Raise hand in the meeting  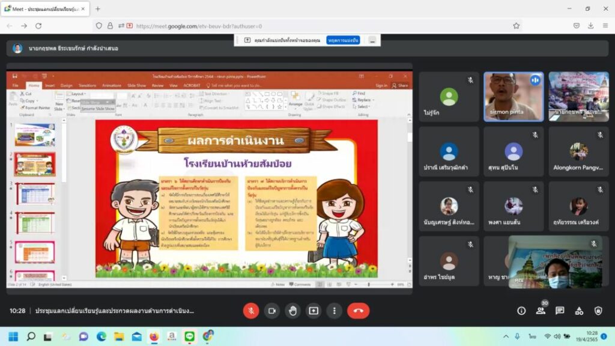pos(292,311)
